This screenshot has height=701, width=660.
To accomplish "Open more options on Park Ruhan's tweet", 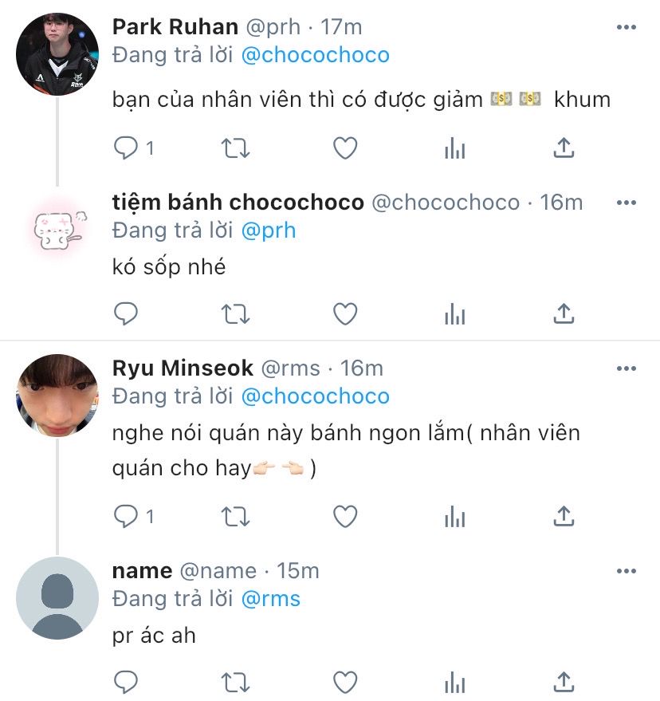I will (x=627, y=27).
